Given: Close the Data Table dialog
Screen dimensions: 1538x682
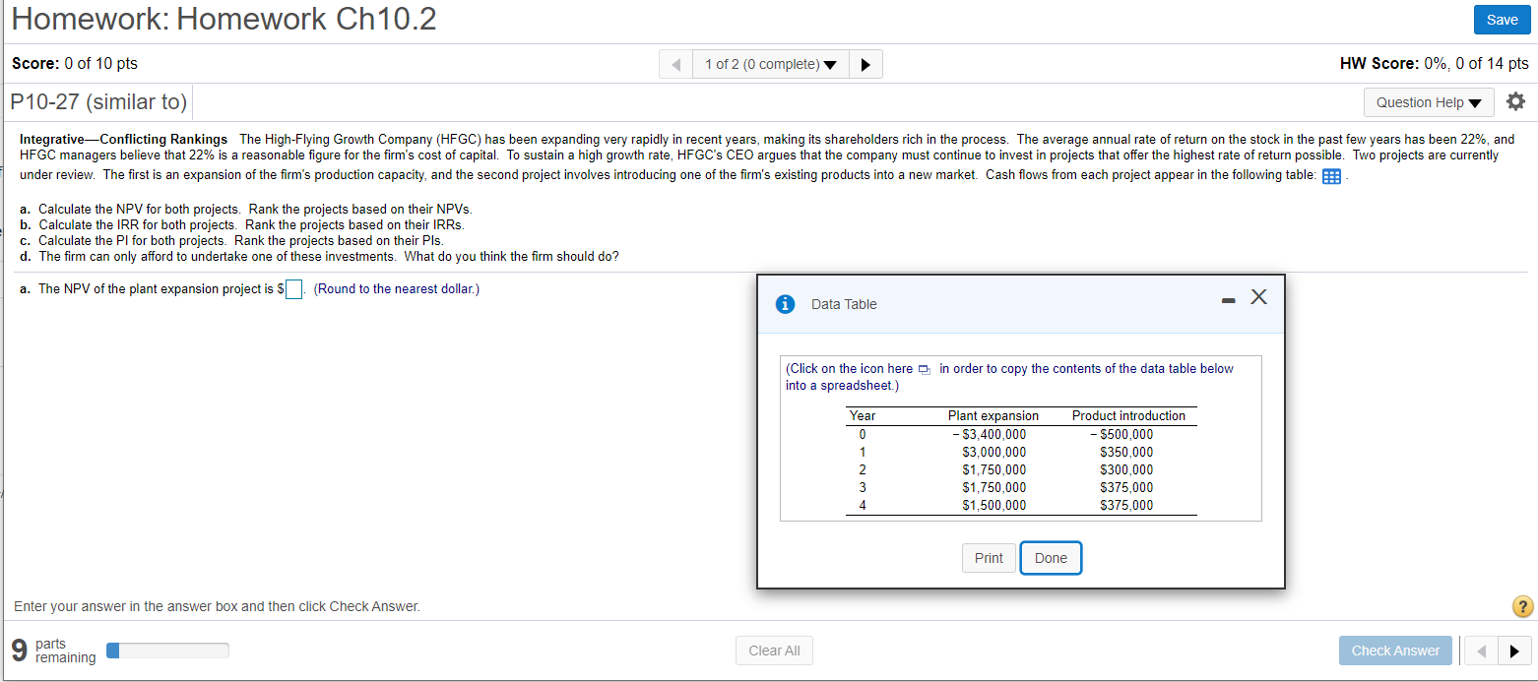Looking at the screenshot, I should tap(1257, 298).
